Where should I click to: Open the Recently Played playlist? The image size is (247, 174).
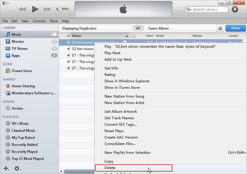(x=29, y=152)
